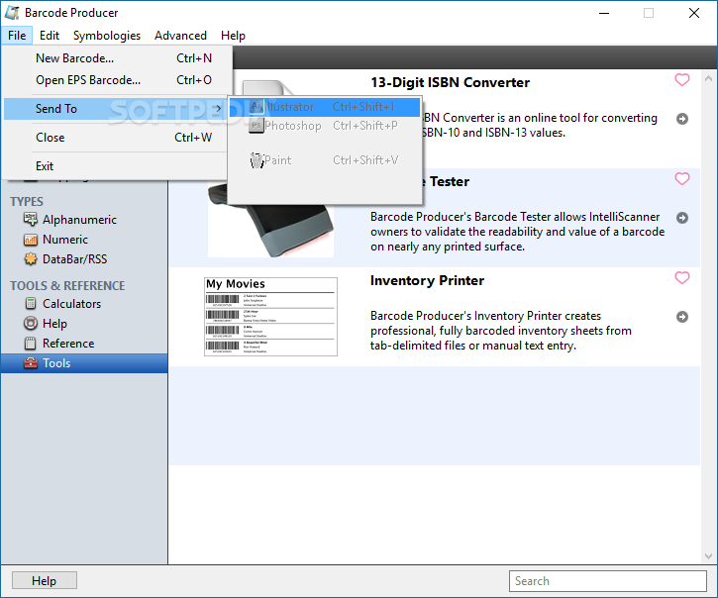
Task: Favorite the Barcode Tester with heart icon
Action: (681, 178)
